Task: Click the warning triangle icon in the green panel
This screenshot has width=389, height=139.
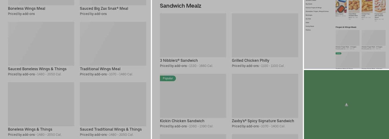Action: click(346, 105)
